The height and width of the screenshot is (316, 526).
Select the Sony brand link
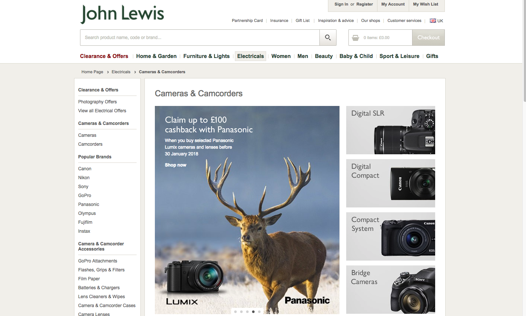(83, 187)
